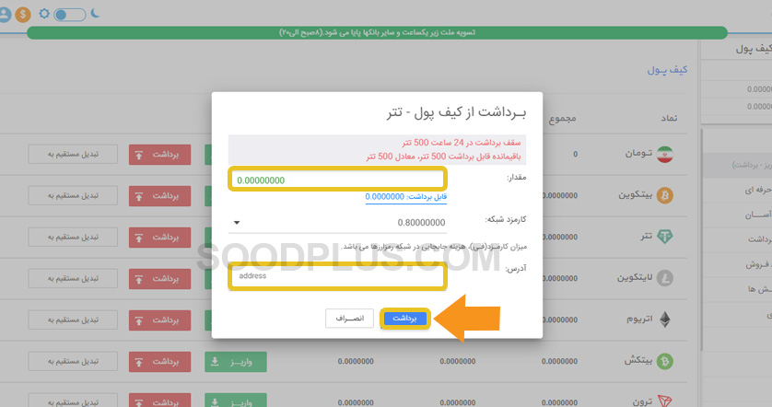The image size is (772, 407).
Task: Click برداشت button in بیتکوین row
Action: (x=159, y=196)
